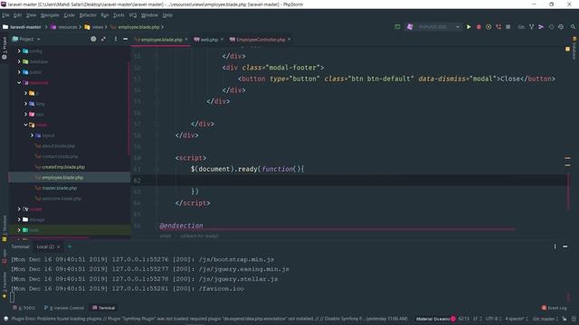Image resolution: width=579 pixels, height=325 pixels.
Task: Toggle the Project tool window side button
Action: (x=5, y=48)
